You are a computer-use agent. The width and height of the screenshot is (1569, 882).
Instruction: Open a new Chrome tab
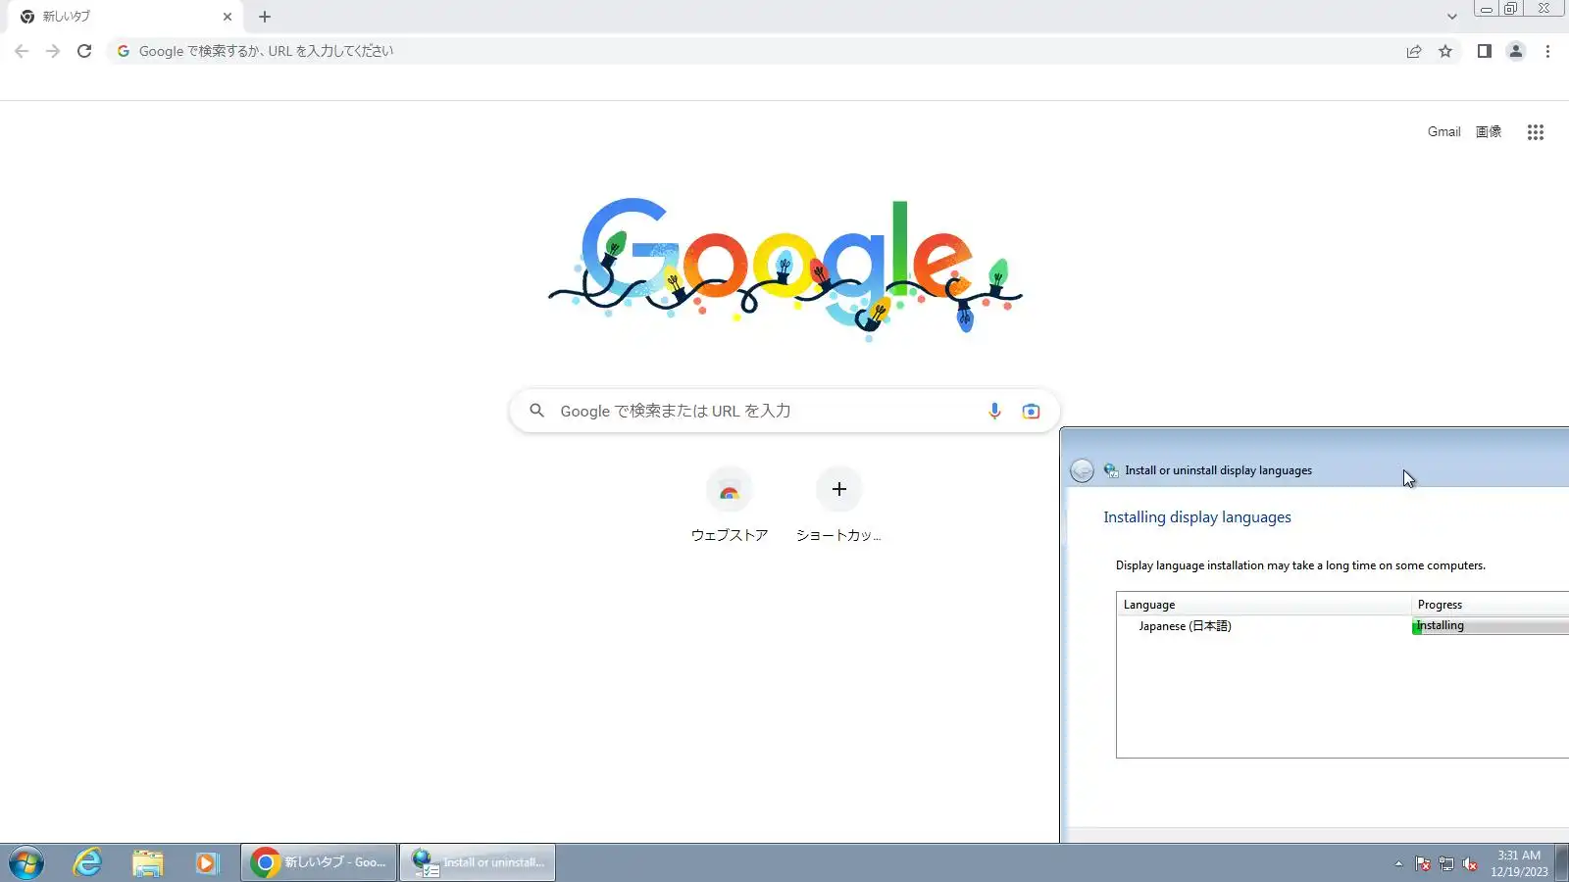point(265,17)
